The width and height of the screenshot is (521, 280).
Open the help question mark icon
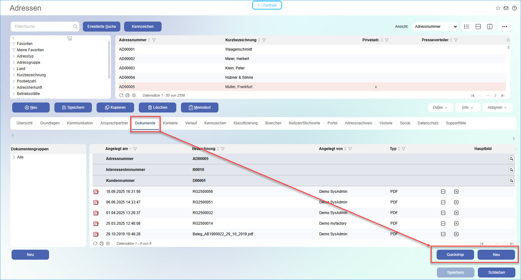pos(514,8)
